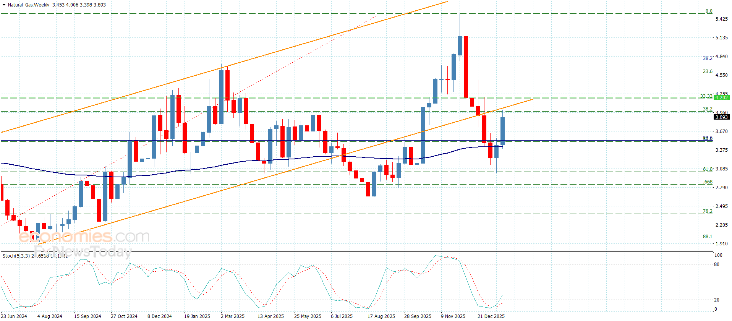Click the 27 Oct 2024 date label
The height and width of the screenshot is (321, 732).
[x=124, y=316]
